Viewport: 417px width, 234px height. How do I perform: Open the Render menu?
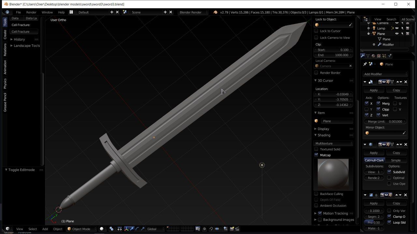(x=31, y=12)
